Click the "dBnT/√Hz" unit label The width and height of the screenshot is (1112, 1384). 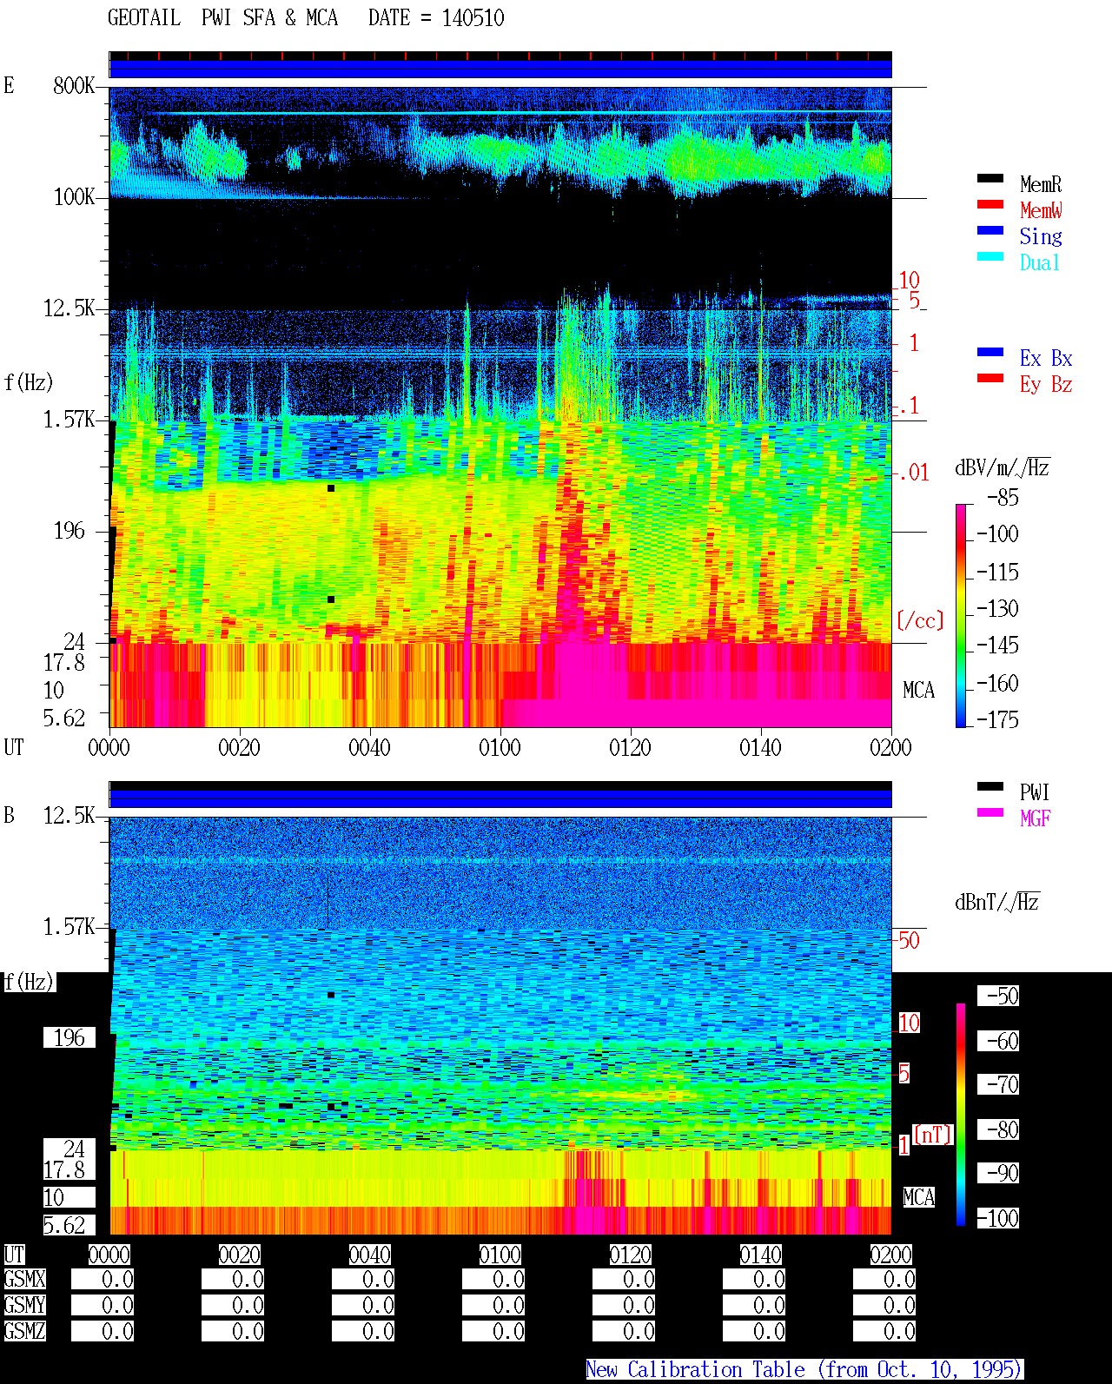(x=997, y=902)
